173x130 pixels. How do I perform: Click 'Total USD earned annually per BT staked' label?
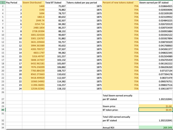tap(121, 119)
